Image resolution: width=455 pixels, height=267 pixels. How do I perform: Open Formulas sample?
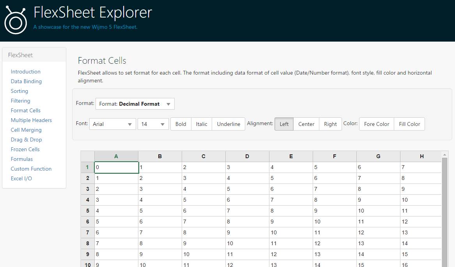[x=22, y=159]
